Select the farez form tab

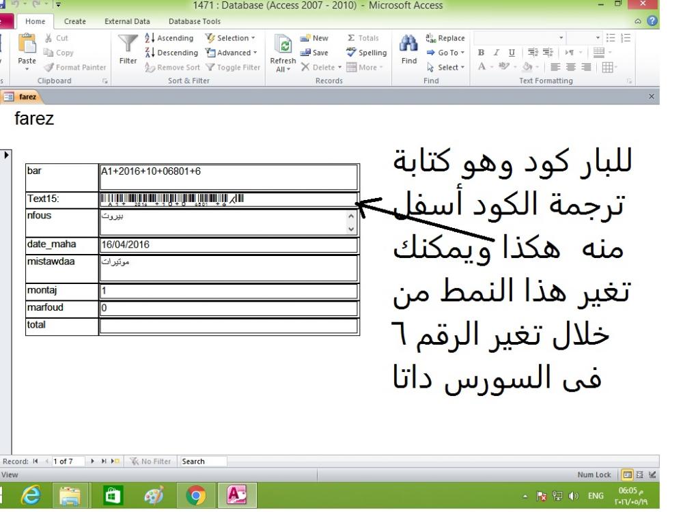(x=22, y=97)
